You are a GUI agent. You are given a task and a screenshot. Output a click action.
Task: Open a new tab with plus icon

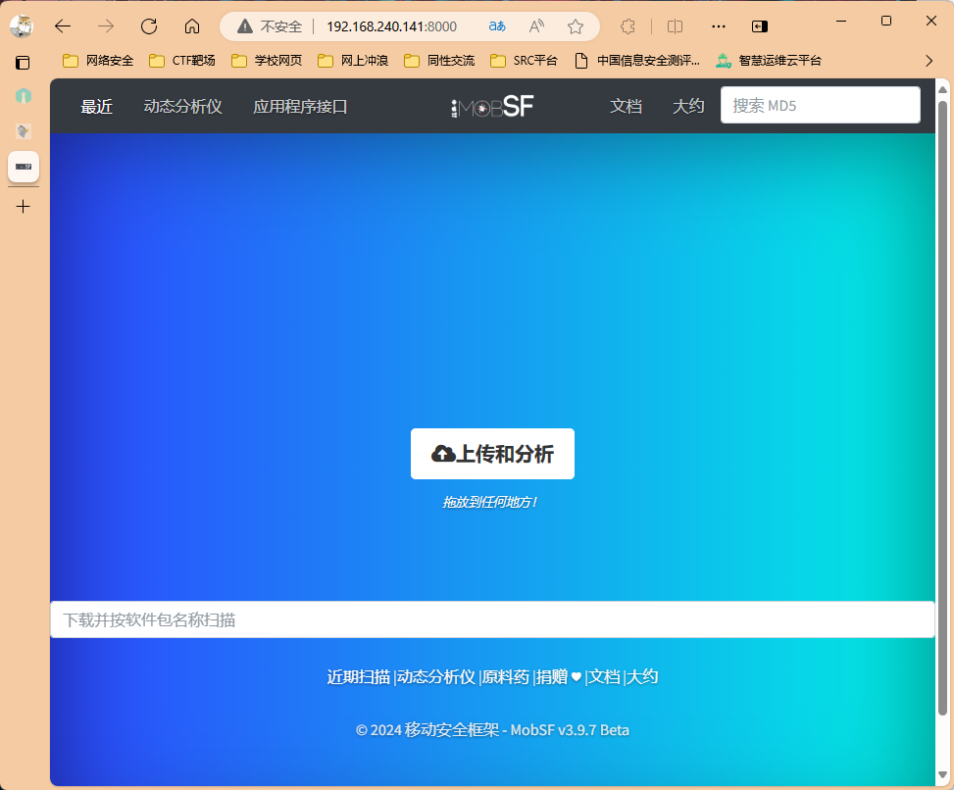(x=24, y=207)
